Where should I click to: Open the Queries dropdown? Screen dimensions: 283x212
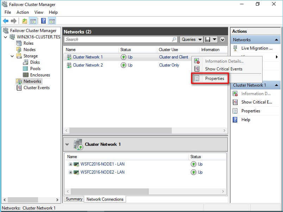191,39
